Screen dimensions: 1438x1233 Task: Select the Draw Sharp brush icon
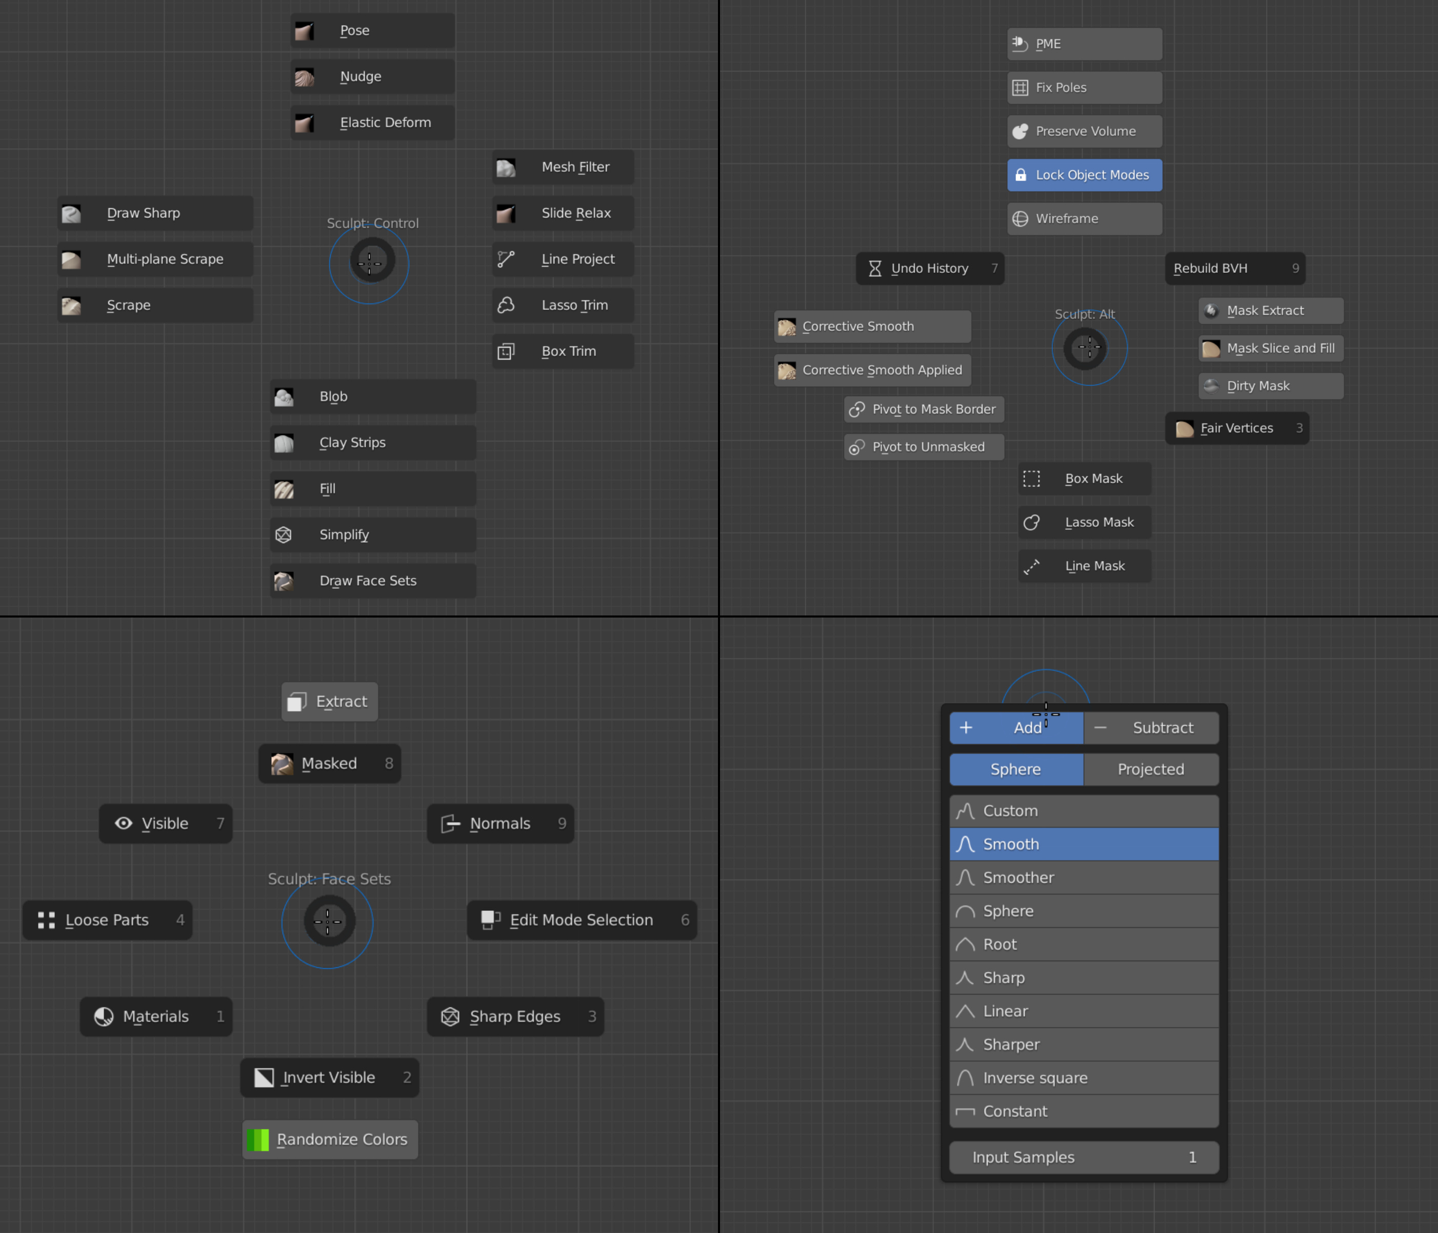71,213
